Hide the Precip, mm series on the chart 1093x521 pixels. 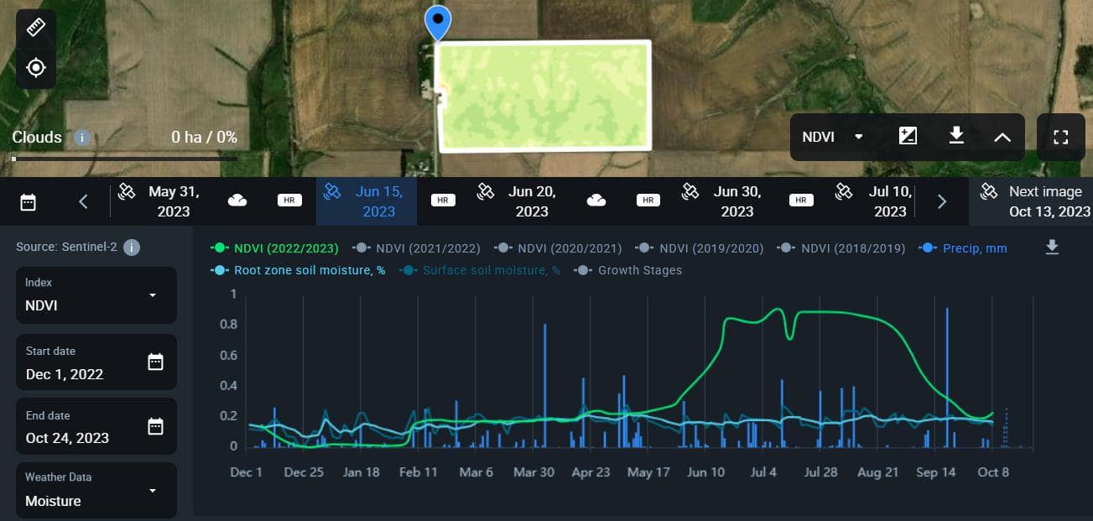click(x=963, y=248)
